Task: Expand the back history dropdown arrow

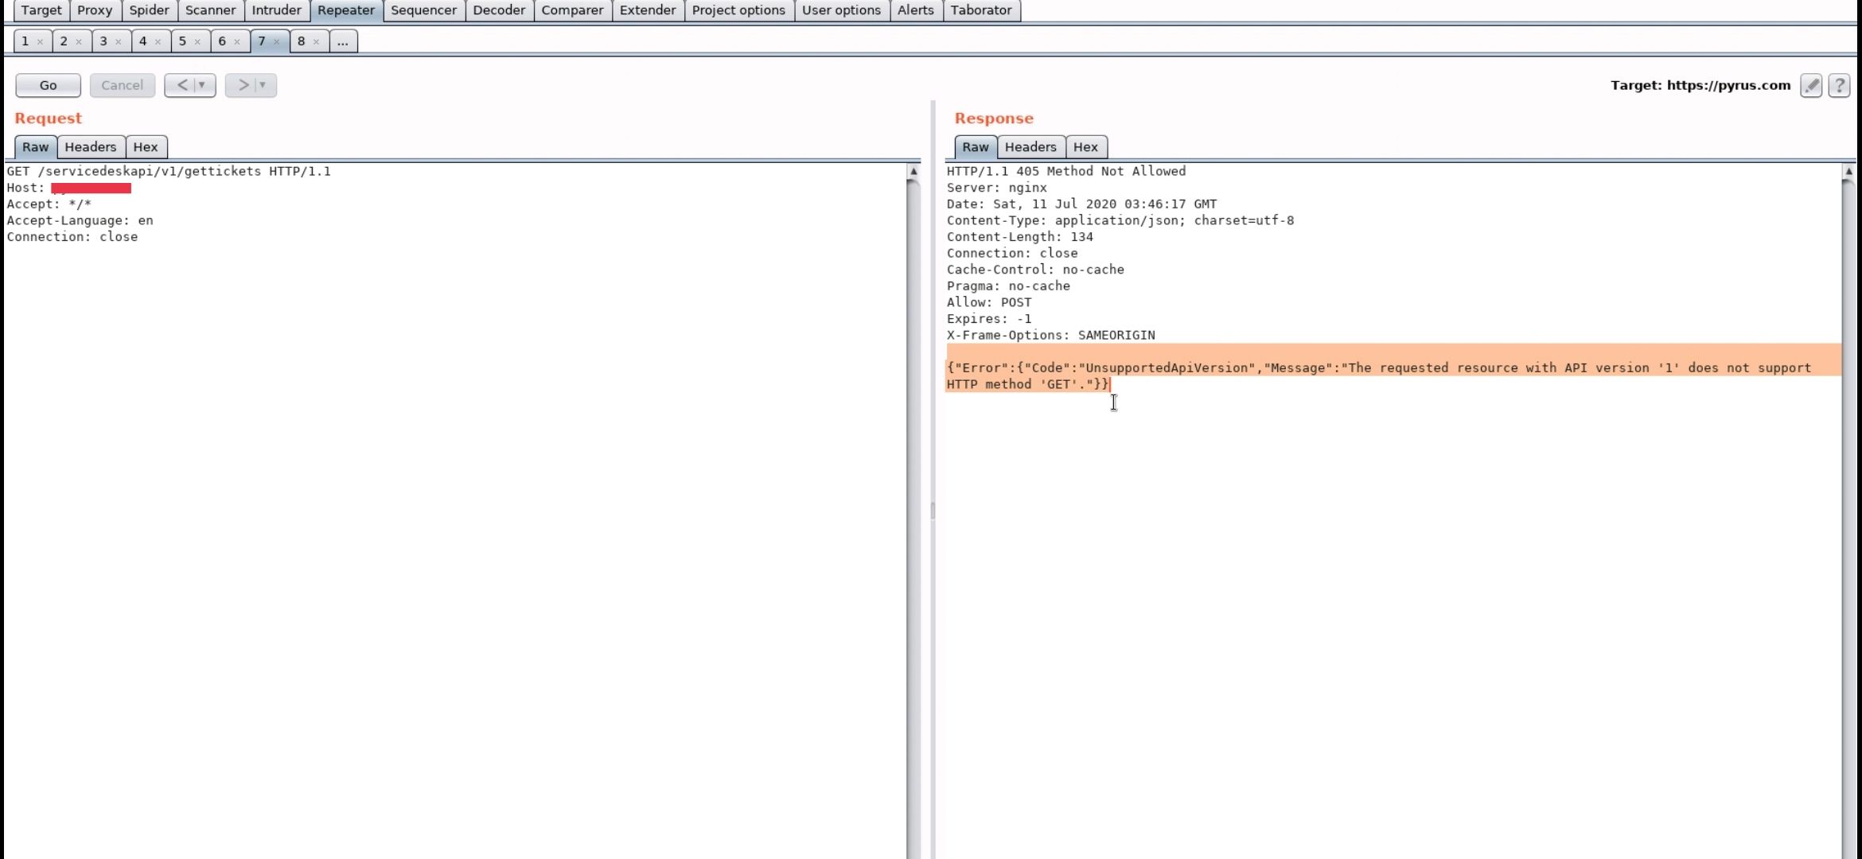Action: click(202, 85)
